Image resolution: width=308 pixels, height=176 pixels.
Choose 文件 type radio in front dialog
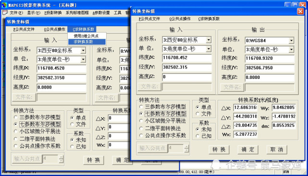pos(197,114)
